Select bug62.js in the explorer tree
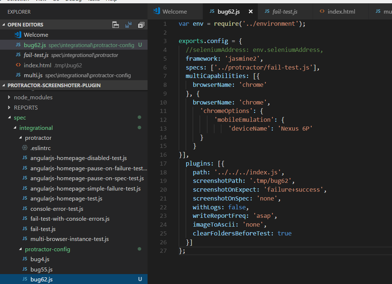The height and width of the screenshot is (284, 392). 74,279
